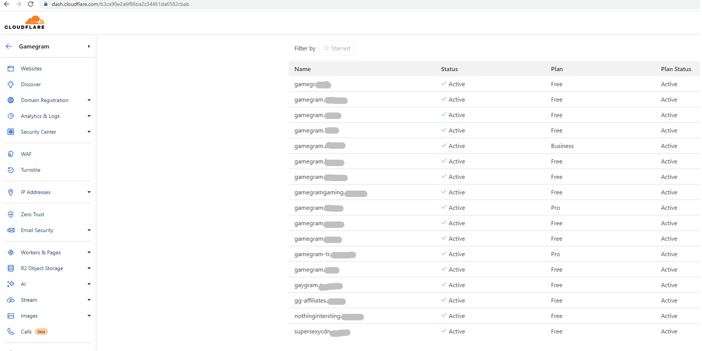Image resolution: width=702 pixels, height=351 pixels.
Task: Expand the Stream submenu arrow
Action: [x=89, y=300]
